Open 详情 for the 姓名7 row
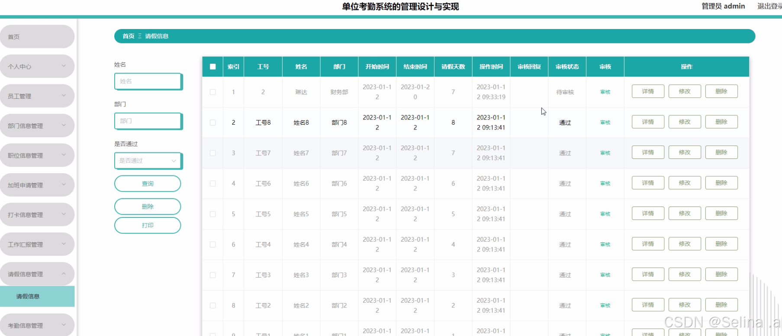Image resolution: width=782 pixels, height=336 pixels. click(648, 152)
